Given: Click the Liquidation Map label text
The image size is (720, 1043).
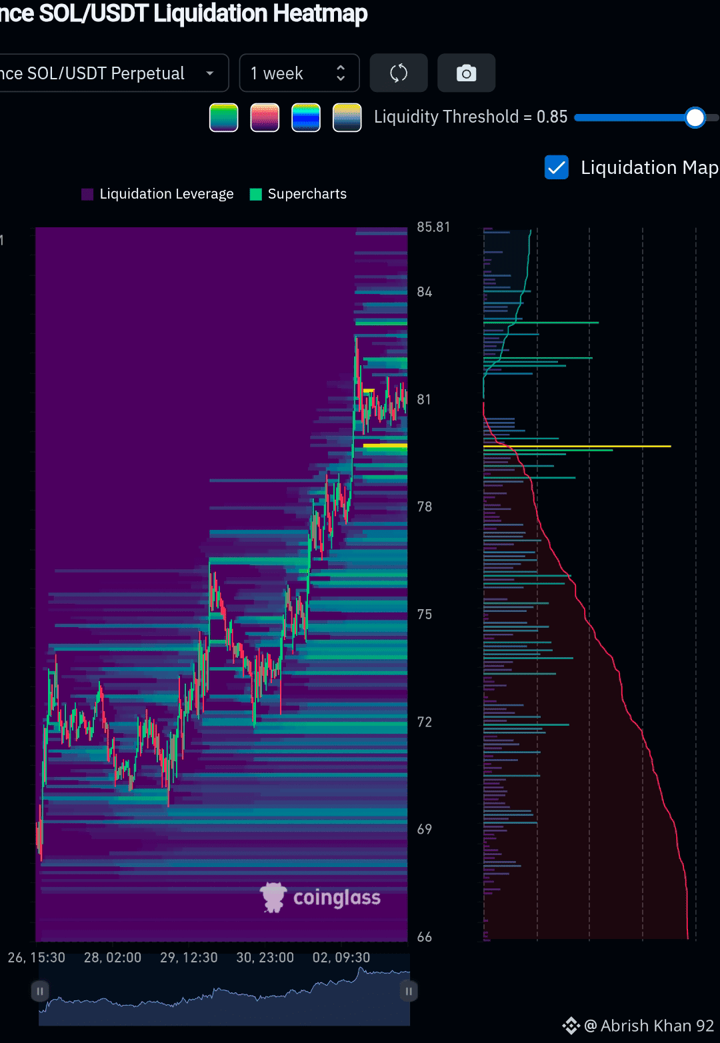Looking at the screenshot, I should coord(649,167).
